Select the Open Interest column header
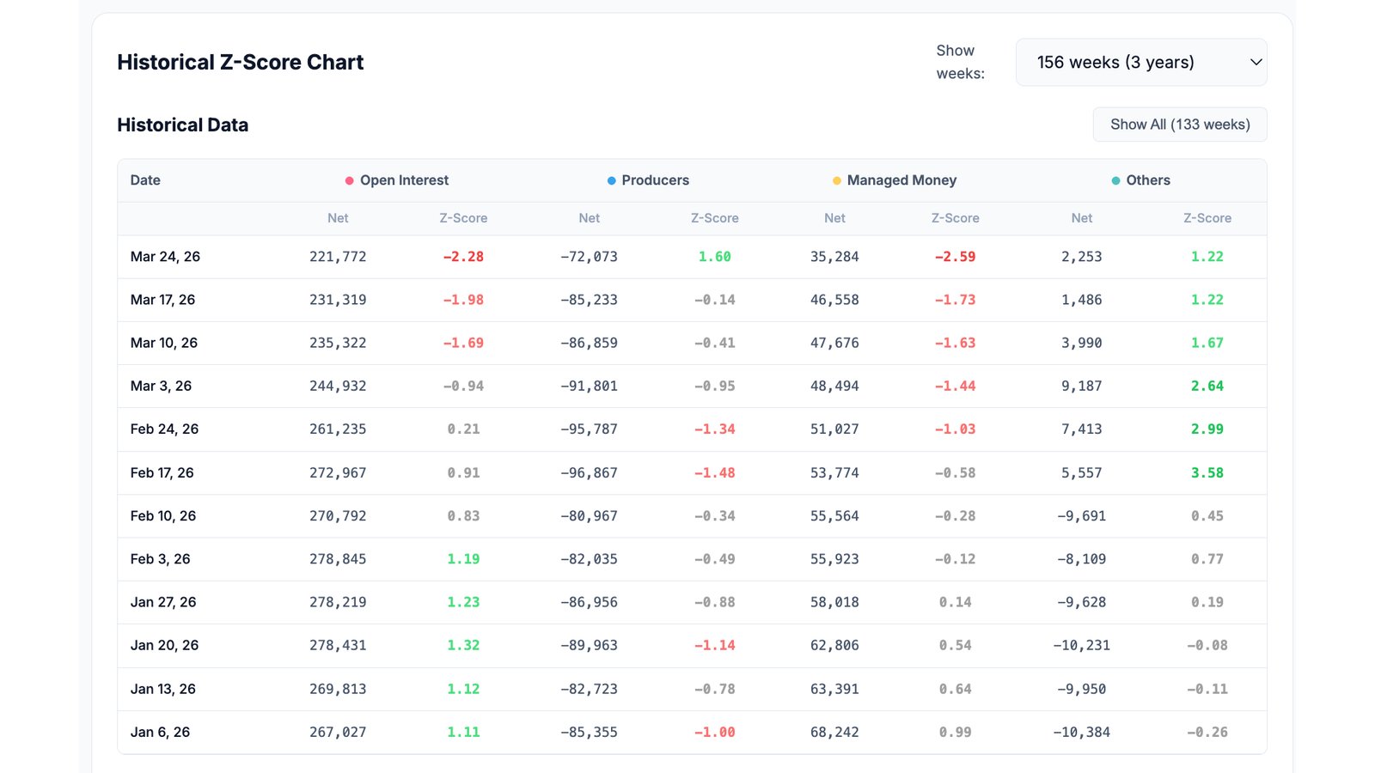 404,180
